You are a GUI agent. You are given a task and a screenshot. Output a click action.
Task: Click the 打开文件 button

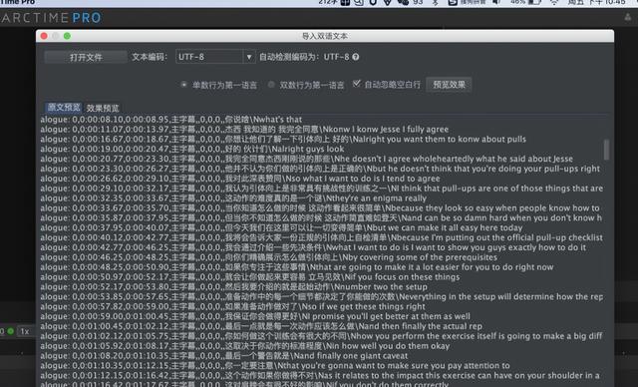tap(86, 57)
